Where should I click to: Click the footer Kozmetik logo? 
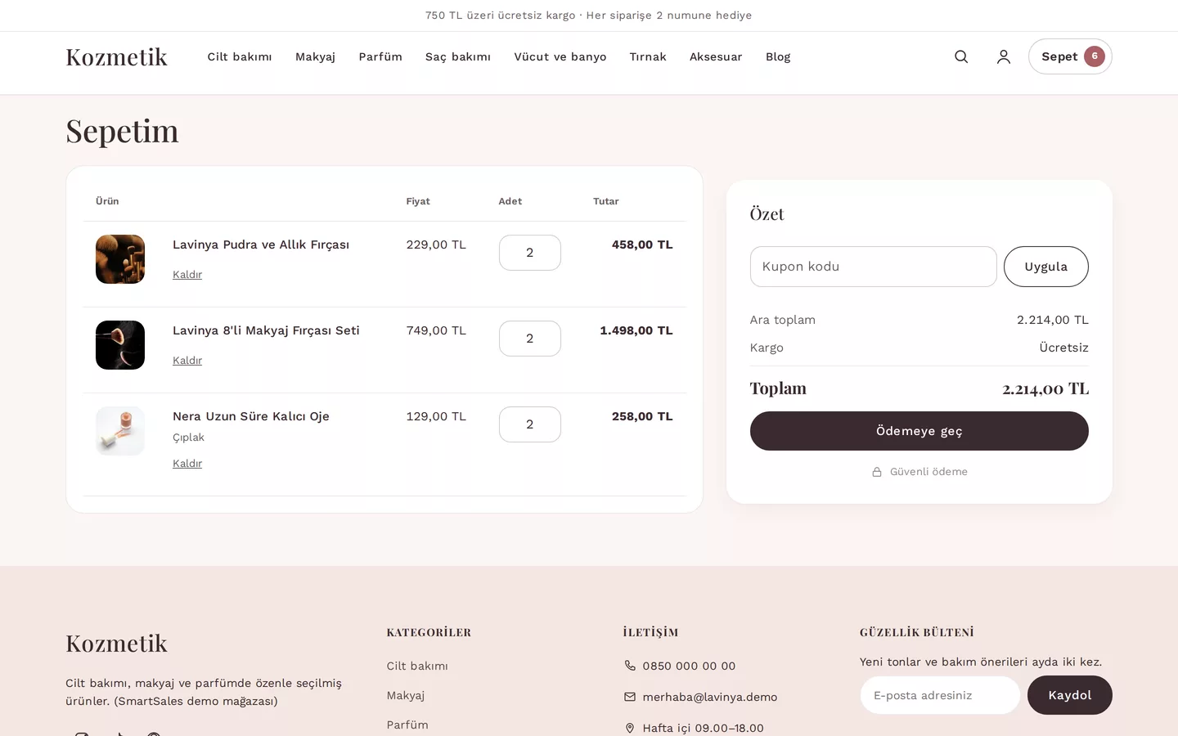116,643
